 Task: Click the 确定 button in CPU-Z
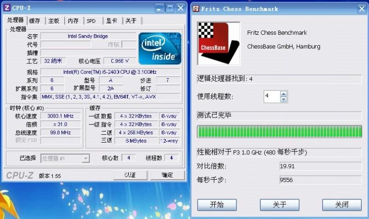167,175
